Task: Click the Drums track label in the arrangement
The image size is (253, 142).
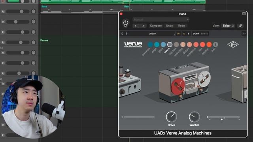Action: [44, 40]
